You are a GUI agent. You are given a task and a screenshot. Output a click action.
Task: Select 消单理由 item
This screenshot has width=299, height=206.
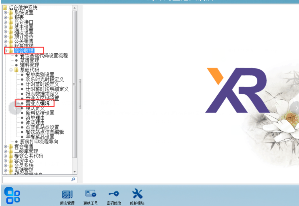(35, 118)
